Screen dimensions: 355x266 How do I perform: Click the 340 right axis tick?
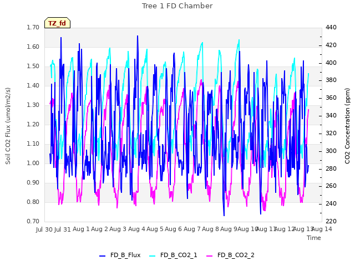point(331,116)
